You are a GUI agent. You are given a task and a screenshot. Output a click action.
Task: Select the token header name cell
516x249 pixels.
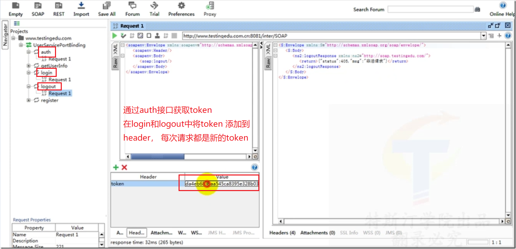click(x=148, y=184)
